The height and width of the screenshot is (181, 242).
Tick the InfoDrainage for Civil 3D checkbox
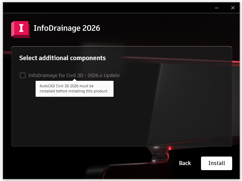tap(23, 75)
